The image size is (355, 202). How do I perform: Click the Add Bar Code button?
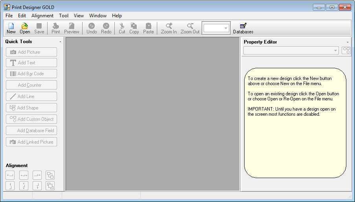coord(31,74)
